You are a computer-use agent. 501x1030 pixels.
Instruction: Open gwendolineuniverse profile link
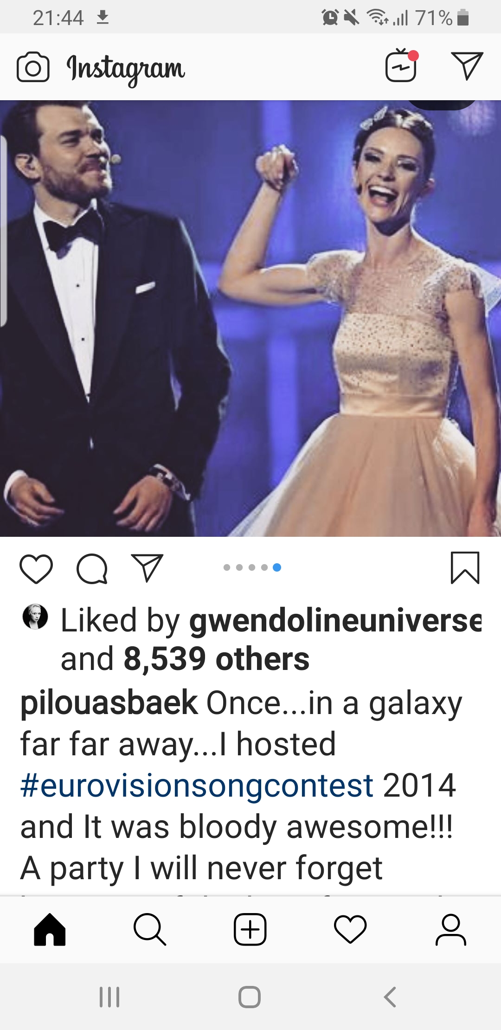(x=336, y=620)
